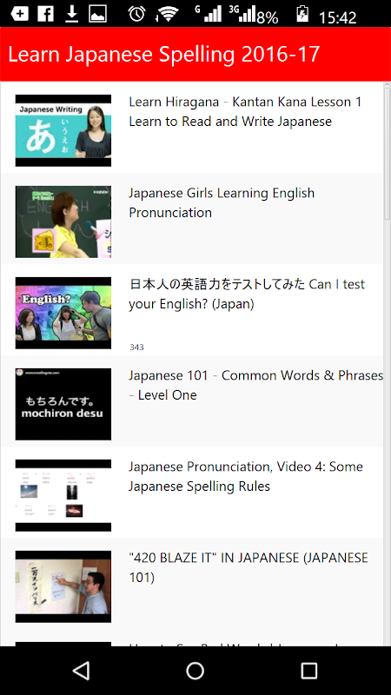Select 'Learn Hiragana - Kantan Kana Lesson 1' title

pyautogui.click(x=245, y=112)
